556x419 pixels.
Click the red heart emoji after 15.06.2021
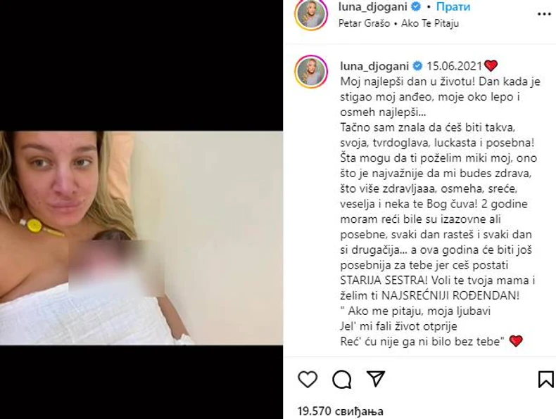click(x=491, y=66)
